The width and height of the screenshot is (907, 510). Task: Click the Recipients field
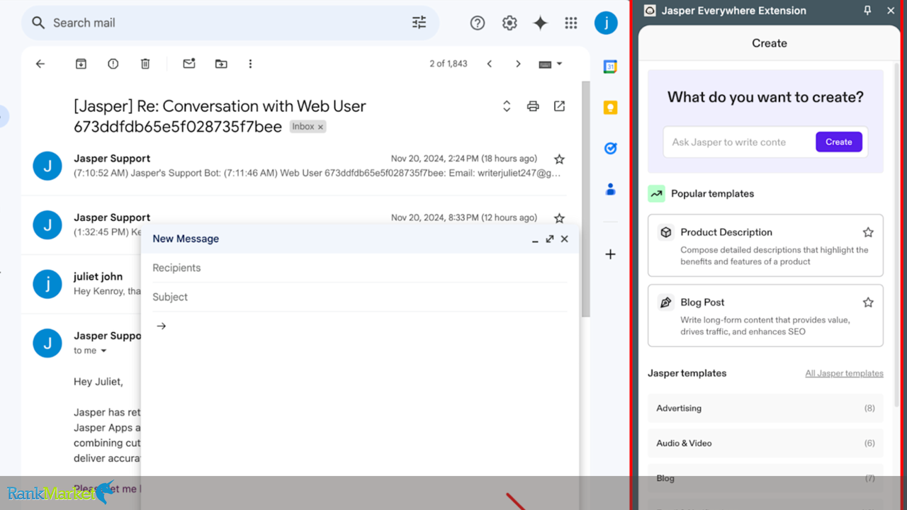(359, 268)
